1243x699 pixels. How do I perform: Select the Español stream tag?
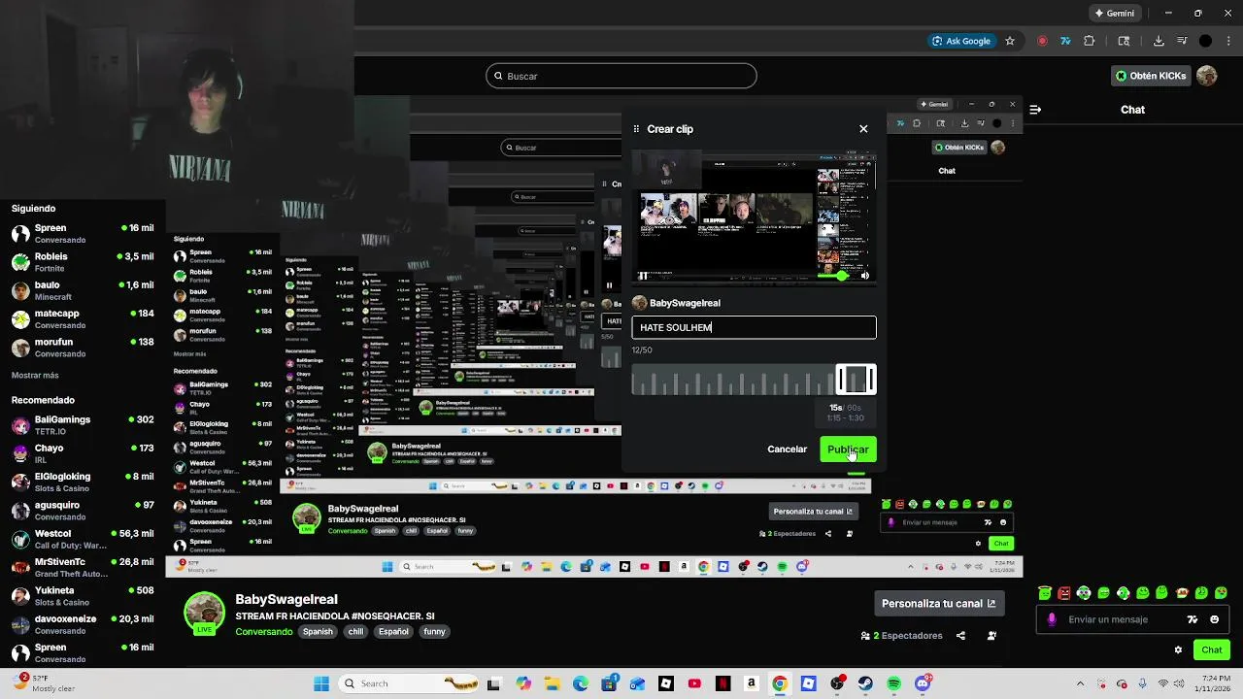393,632
